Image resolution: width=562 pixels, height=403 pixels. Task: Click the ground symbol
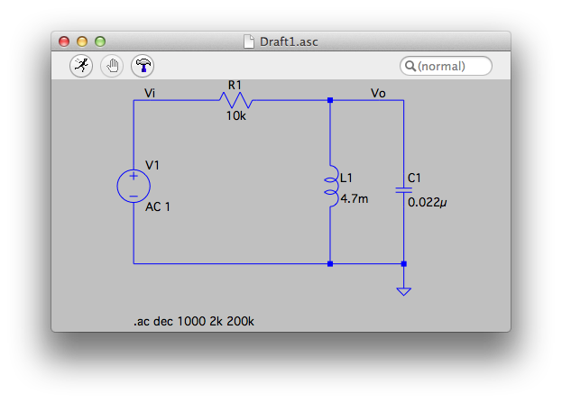pos(403,290)
